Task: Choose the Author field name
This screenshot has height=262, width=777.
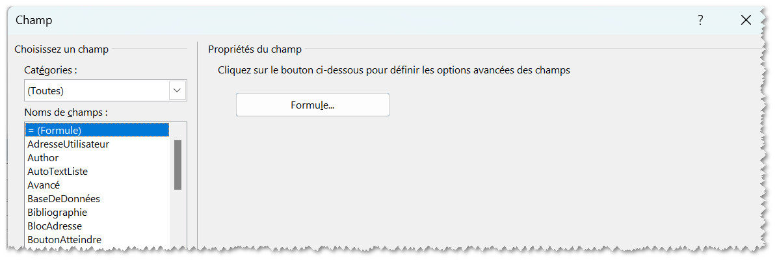Action: click(43, 157)
